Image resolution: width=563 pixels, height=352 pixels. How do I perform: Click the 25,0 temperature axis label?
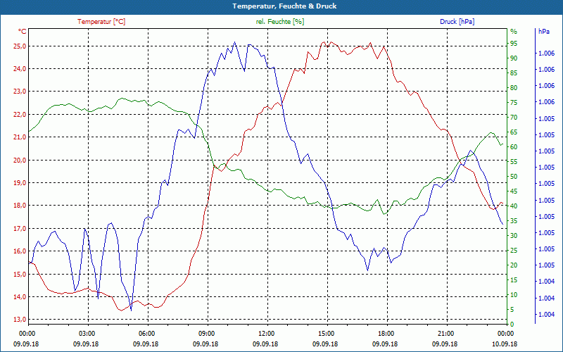[20, 46]
